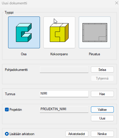Pick the gray Piirustus drawing sheet icon
Viewport: 119px width, 138px height.
(95, 32)
